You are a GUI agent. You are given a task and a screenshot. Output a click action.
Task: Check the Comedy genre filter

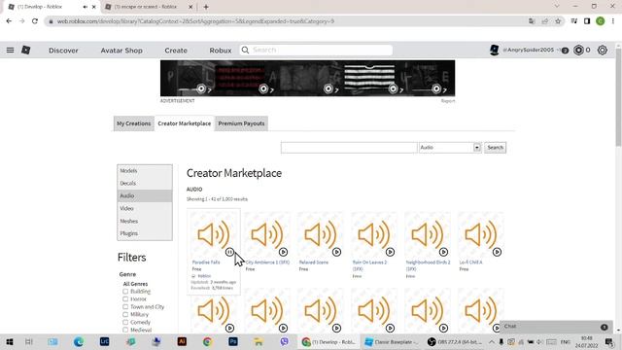(x=125, y=322)
